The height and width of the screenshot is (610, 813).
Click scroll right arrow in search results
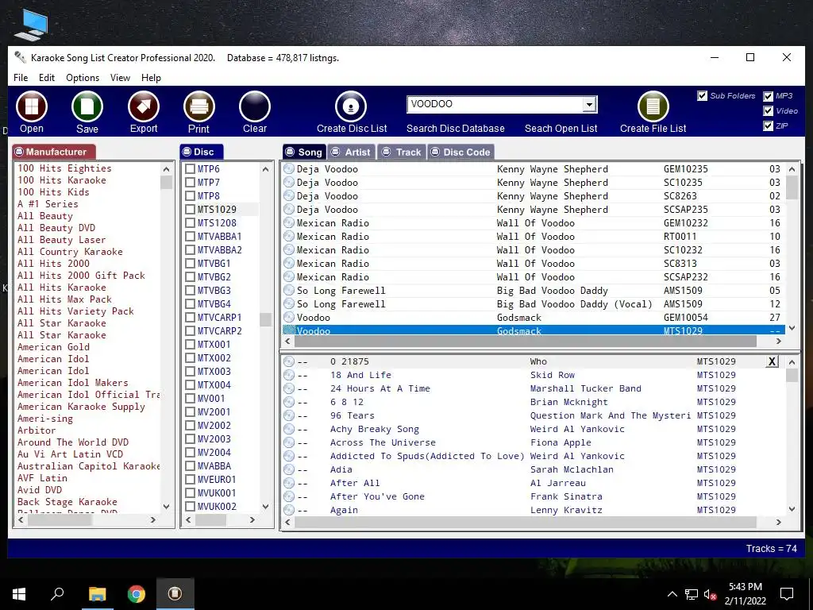click(x=778, y=341)
